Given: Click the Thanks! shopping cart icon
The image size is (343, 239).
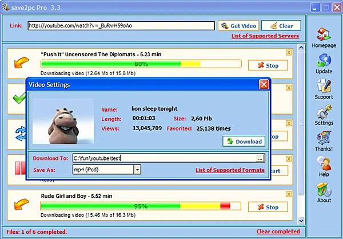Looking at the screenshot, I should pyautogui.click(x=324, y=140).
